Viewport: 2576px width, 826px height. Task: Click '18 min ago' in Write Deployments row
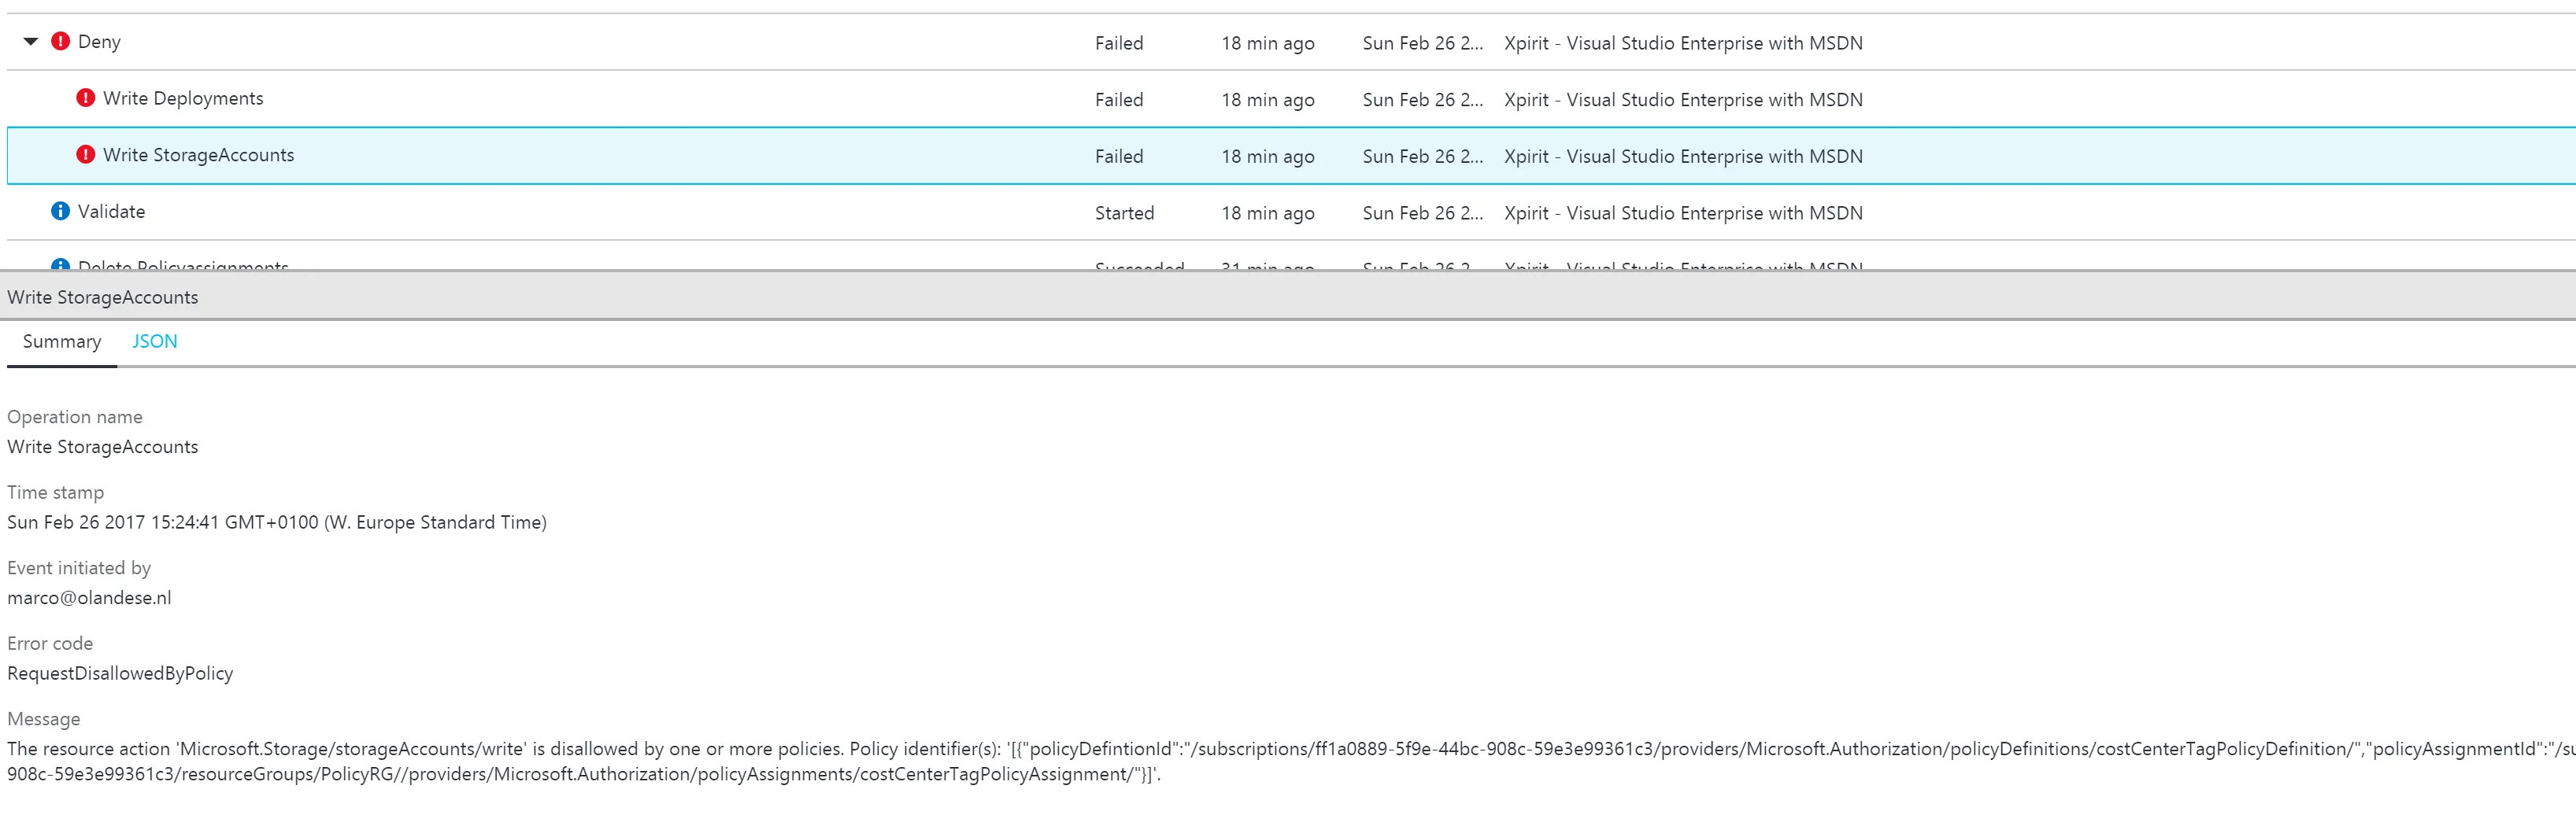(x=1268, y=100)
